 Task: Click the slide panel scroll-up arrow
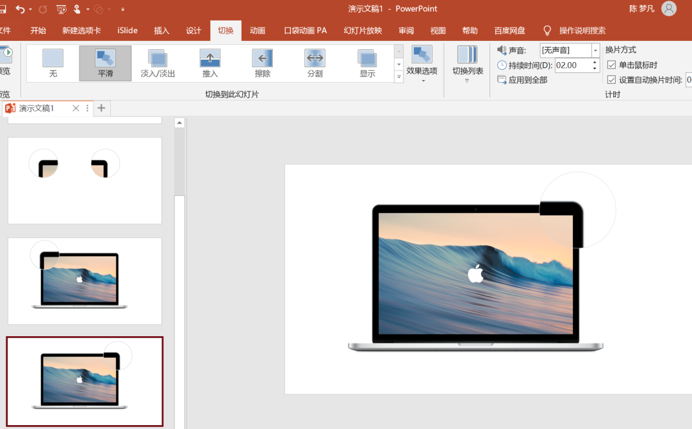coord(179,123)
